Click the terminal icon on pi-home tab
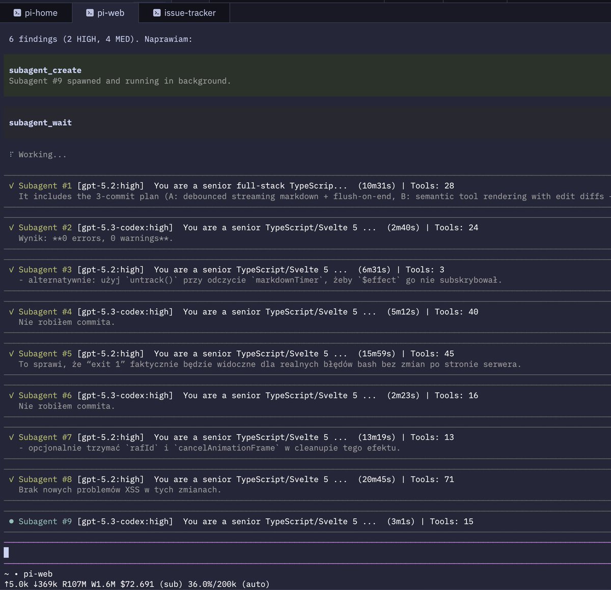The height and width of the screenshot is (590, 611). click(x=17, y=13)
